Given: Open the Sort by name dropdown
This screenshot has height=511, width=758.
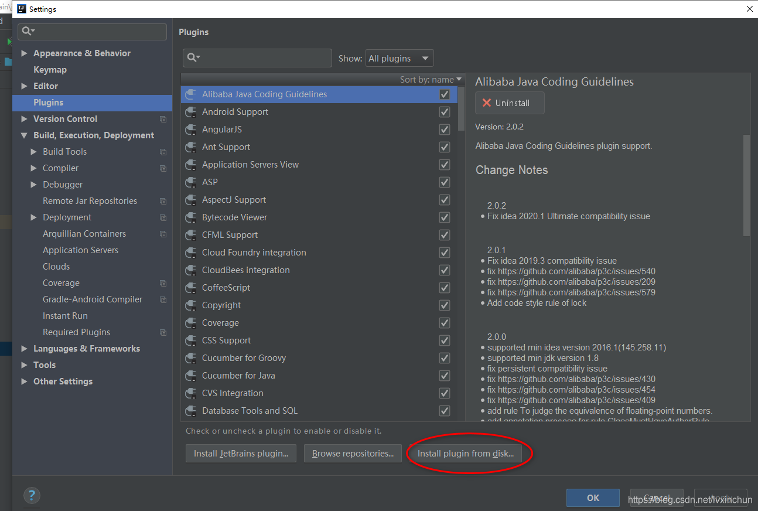Looking at the screenshot, I should click(431, 80).
